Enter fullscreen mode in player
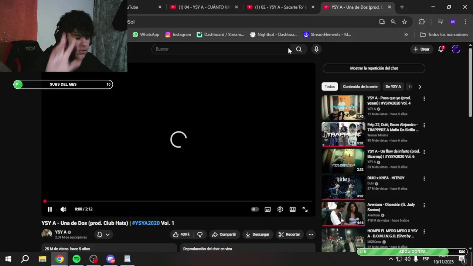 coord(305,209)
